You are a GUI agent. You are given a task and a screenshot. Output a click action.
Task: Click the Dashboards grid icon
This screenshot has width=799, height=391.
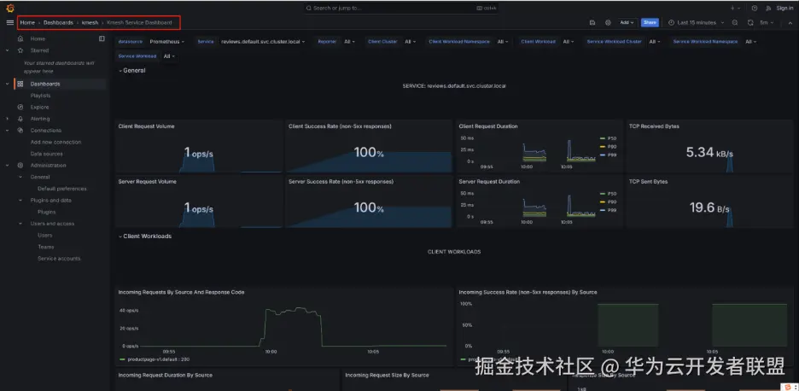(20, 85)
